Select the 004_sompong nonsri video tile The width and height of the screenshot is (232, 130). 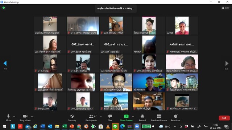tap(83, 101)
